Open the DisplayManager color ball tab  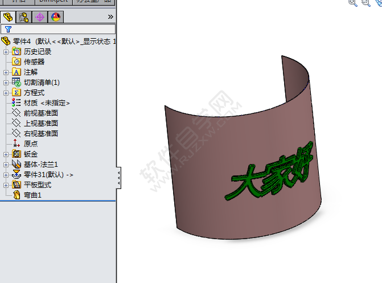[56, 17]
